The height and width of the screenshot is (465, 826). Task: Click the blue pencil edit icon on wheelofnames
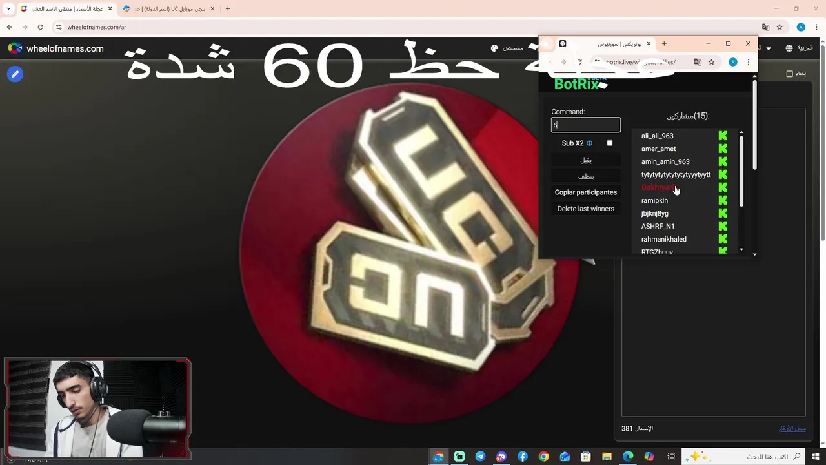(15, 74)
